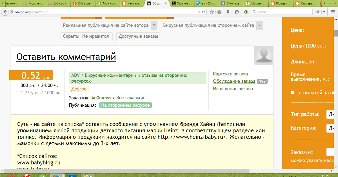Click the 'Рекламная публикация на сайте автора' tag
Viewport: 338px width, 177px height.
coord(106,25)
